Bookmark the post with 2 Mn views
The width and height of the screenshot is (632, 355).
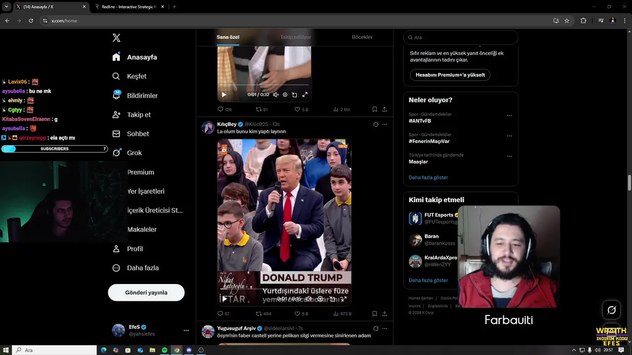[x=375, y=109]
